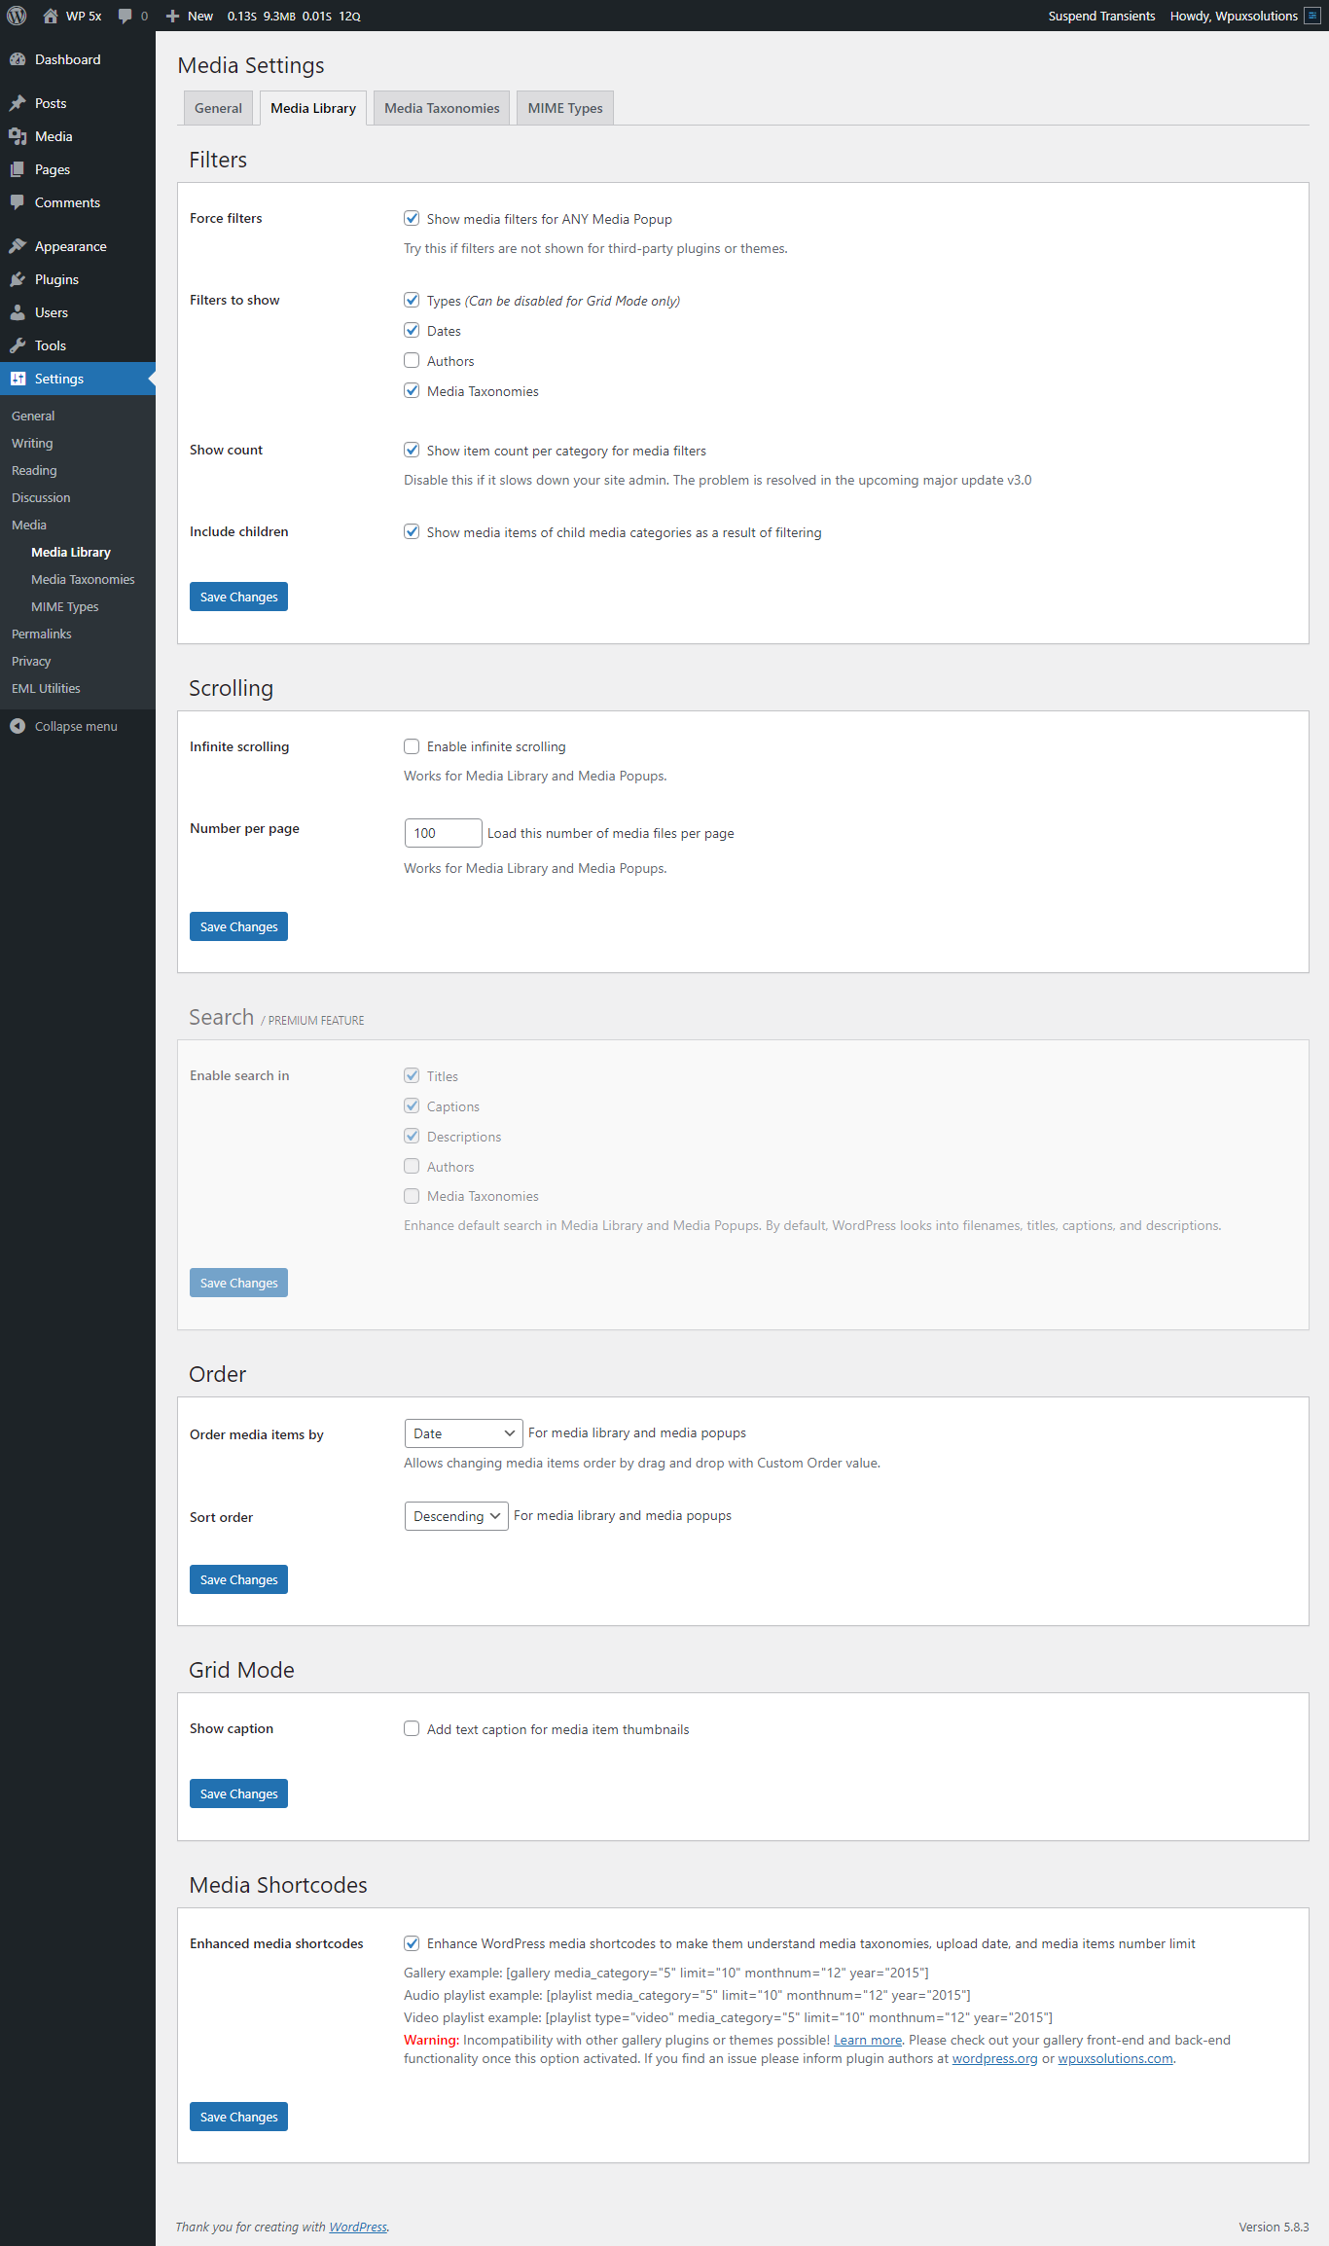1329x2246 pixels.
Task: Open the comments bubble icon in admin bar
Action: tap(126, 16)
